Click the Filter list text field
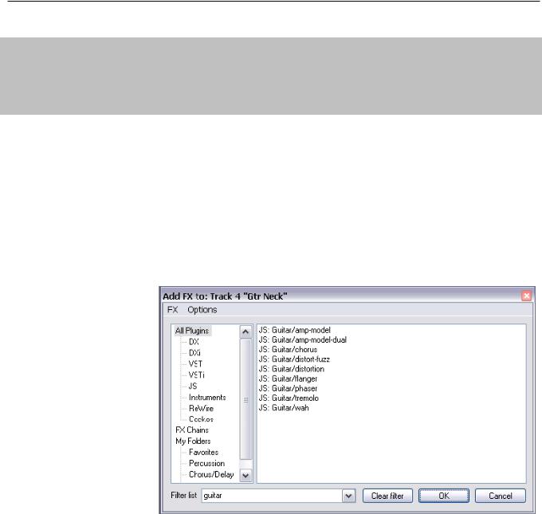 [x=272, y=496]
